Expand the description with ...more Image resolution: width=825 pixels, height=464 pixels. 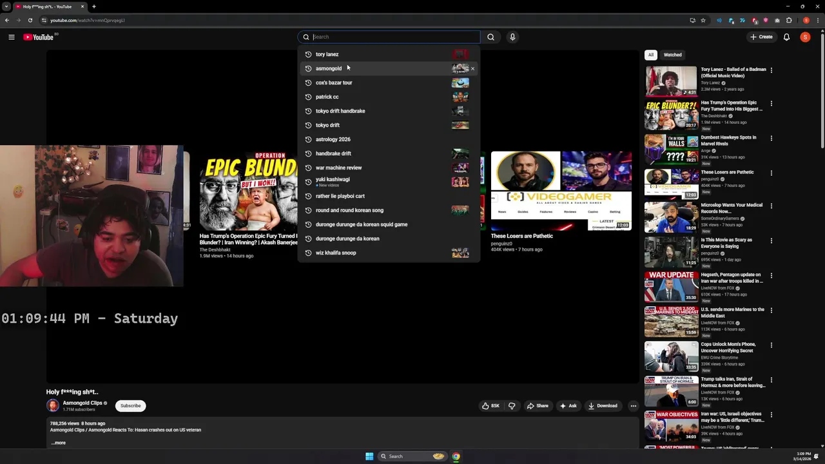pos(59,443)
